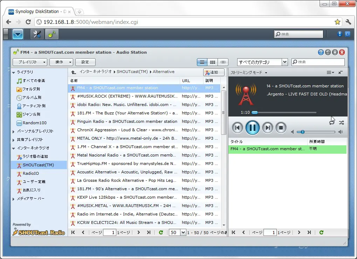Switch to list view mode

point(202,62)
